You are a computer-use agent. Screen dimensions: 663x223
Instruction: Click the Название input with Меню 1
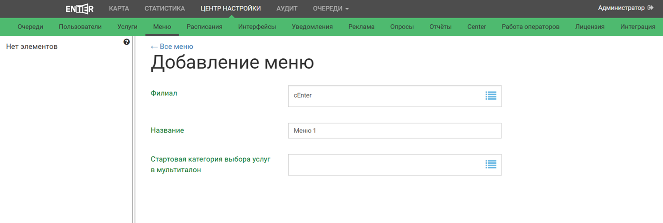click(x=394, y=130)
